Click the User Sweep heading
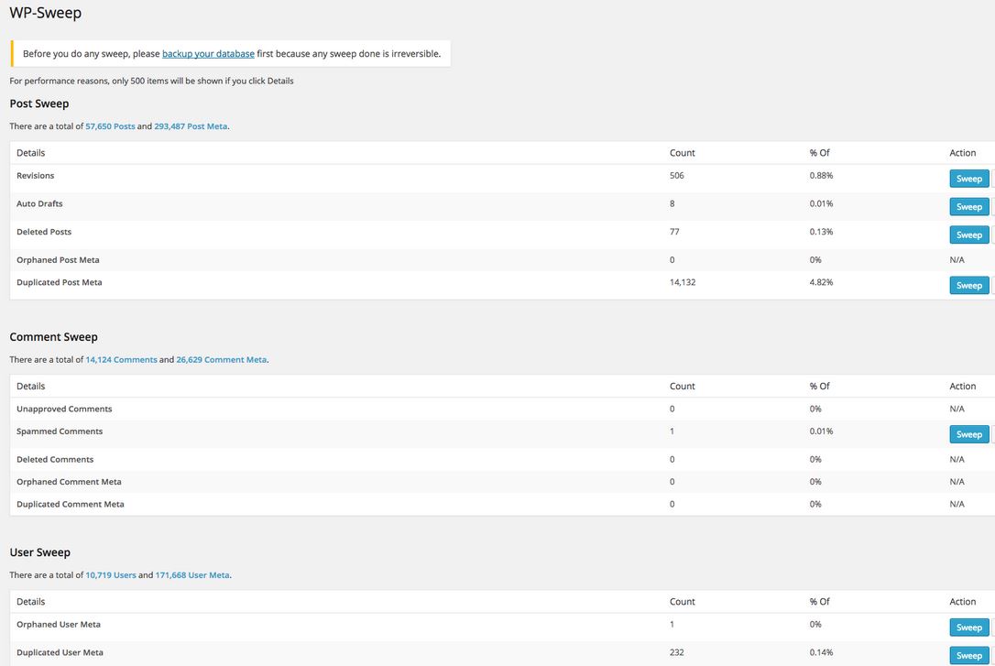Screen dimensions: 995x666 tap(40, 552)
